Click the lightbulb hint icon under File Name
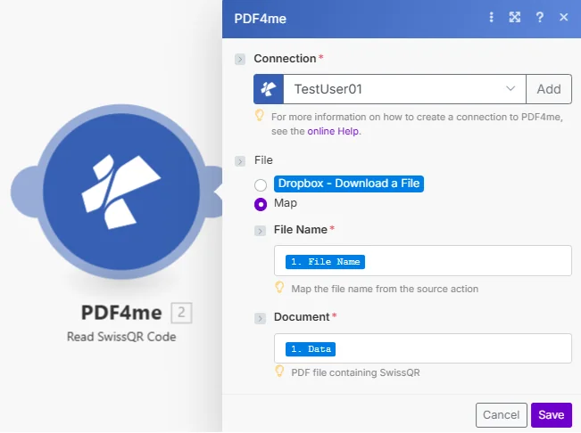The image size is (581, 433). pyautogui.click(x=279, y=288)
